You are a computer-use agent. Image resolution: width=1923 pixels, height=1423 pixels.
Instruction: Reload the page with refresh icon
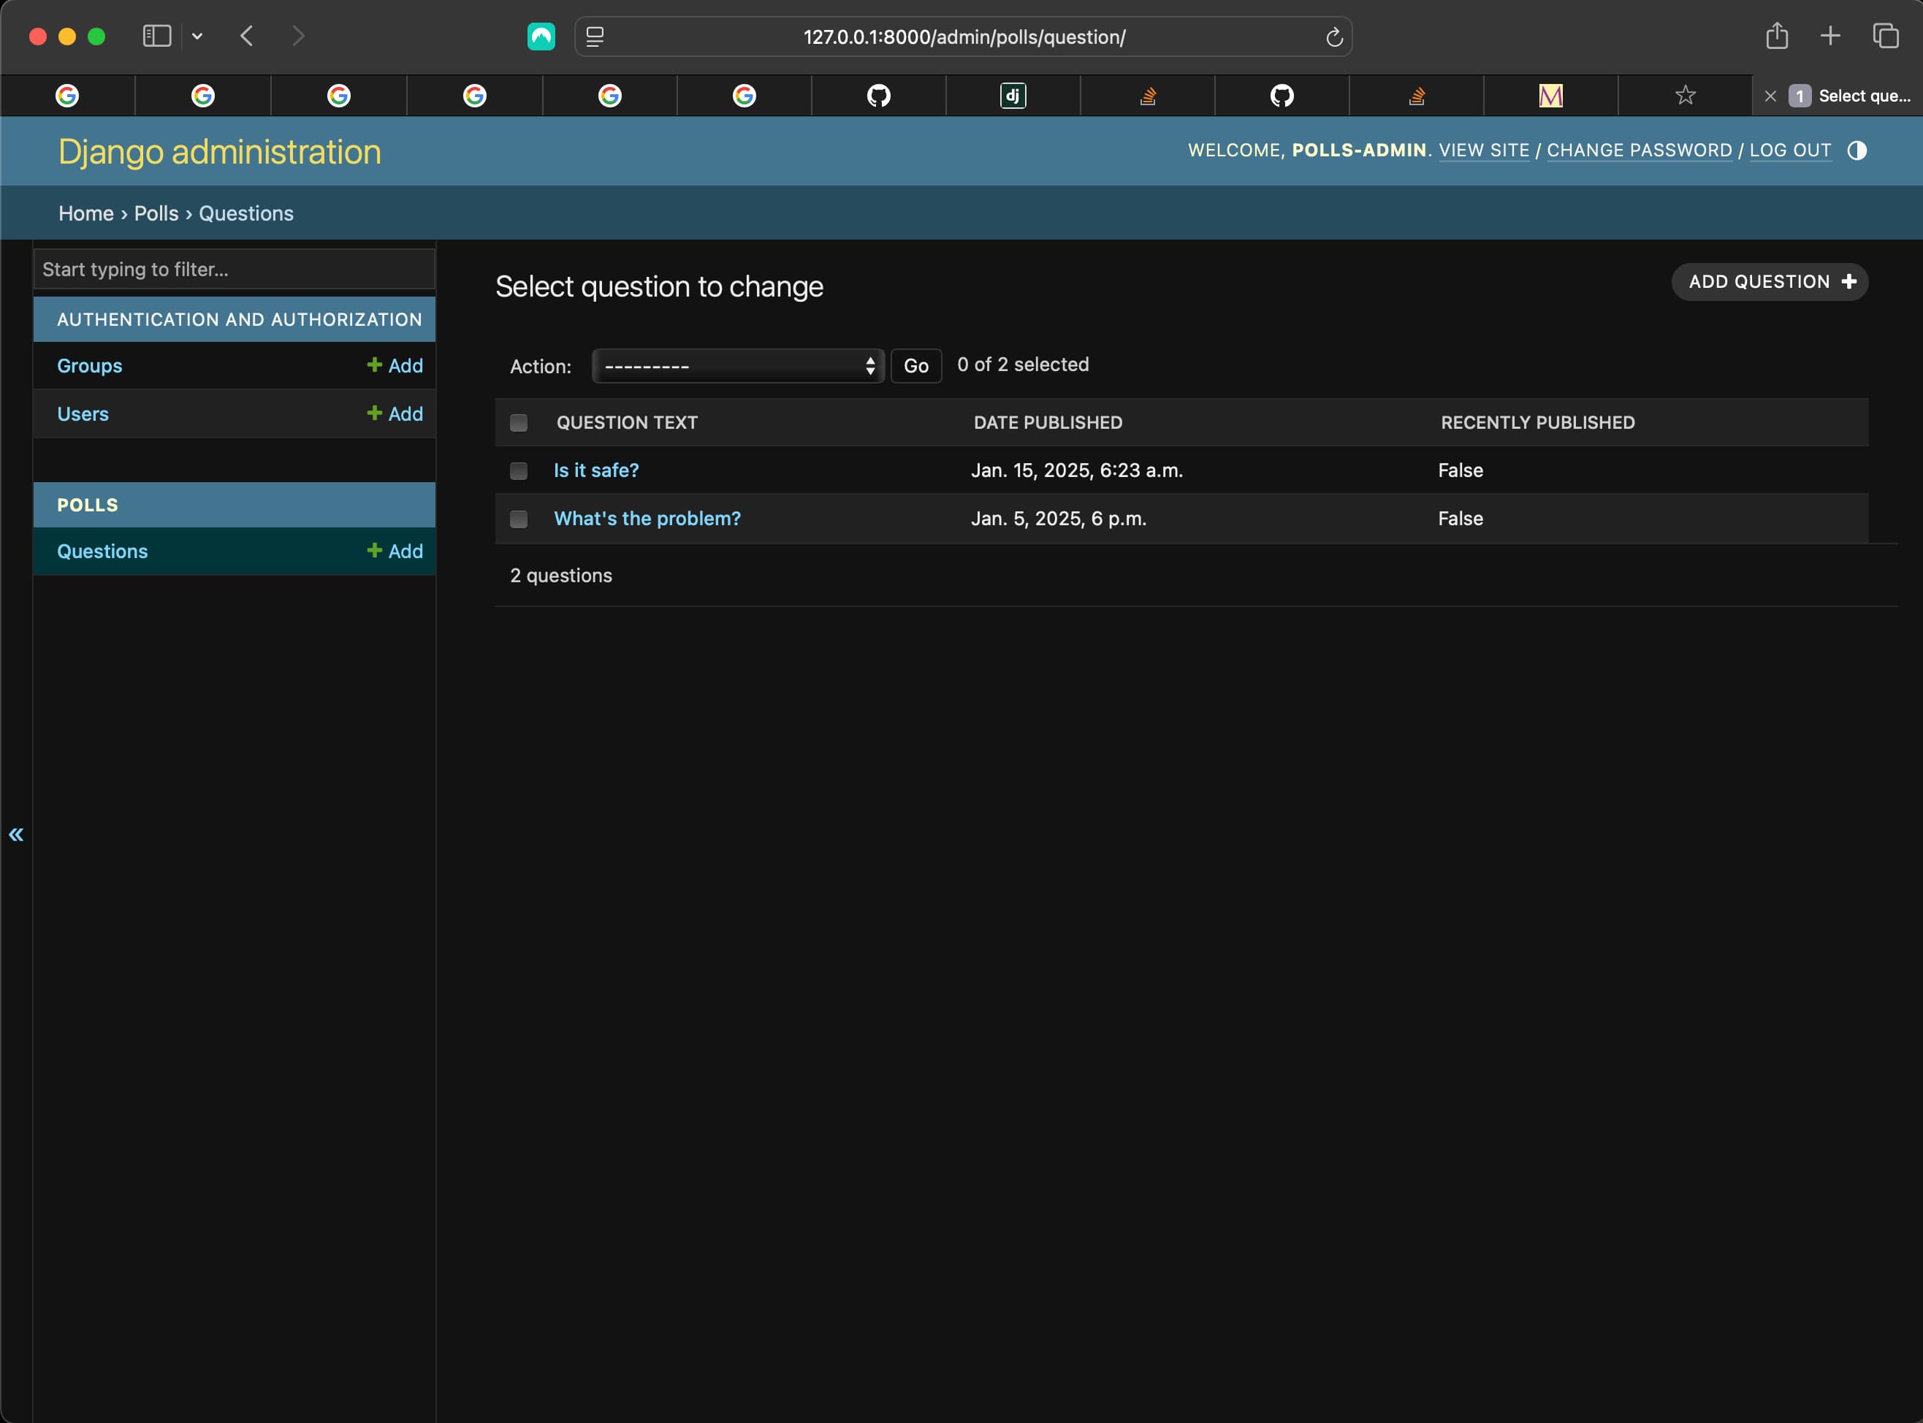tap(1333, 37)
